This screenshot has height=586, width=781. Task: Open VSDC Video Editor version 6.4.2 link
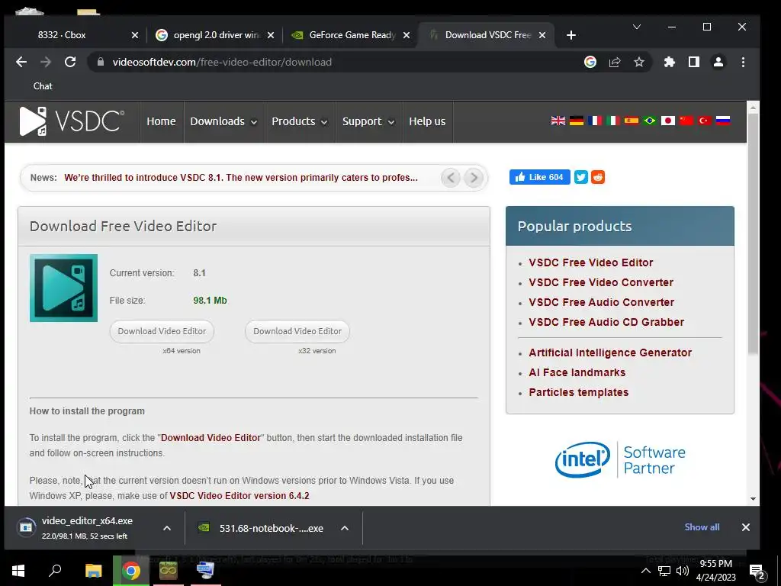(239, 496)
